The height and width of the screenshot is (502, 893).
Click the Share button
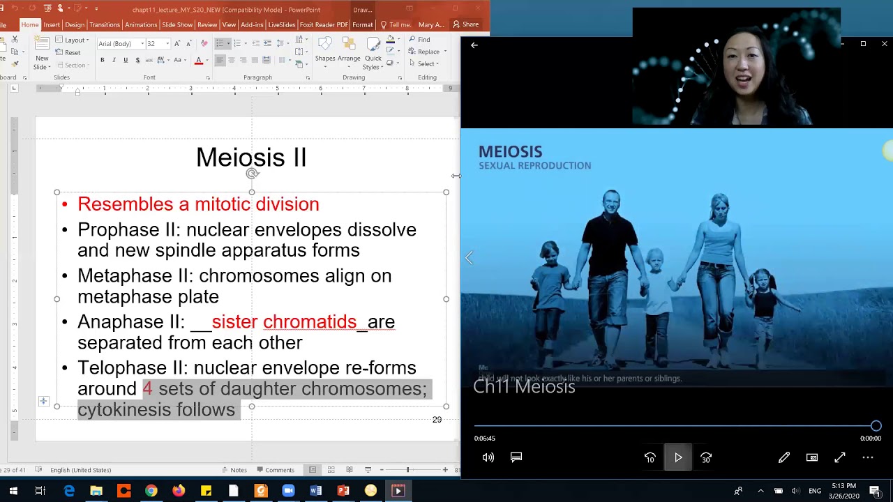465,24
